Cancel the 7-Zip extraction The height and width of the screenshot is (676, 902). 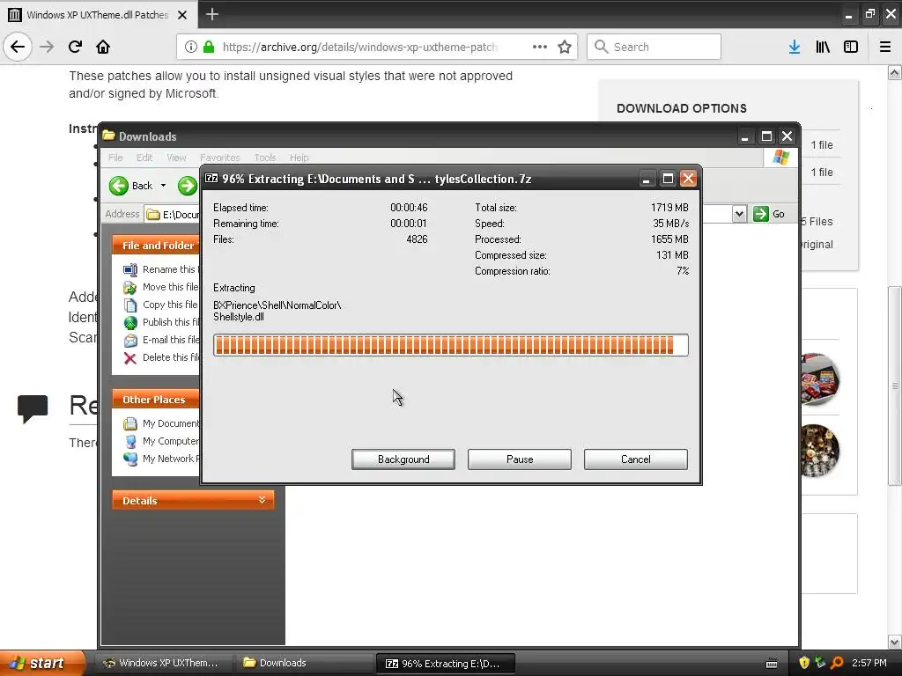click(636, 459)
